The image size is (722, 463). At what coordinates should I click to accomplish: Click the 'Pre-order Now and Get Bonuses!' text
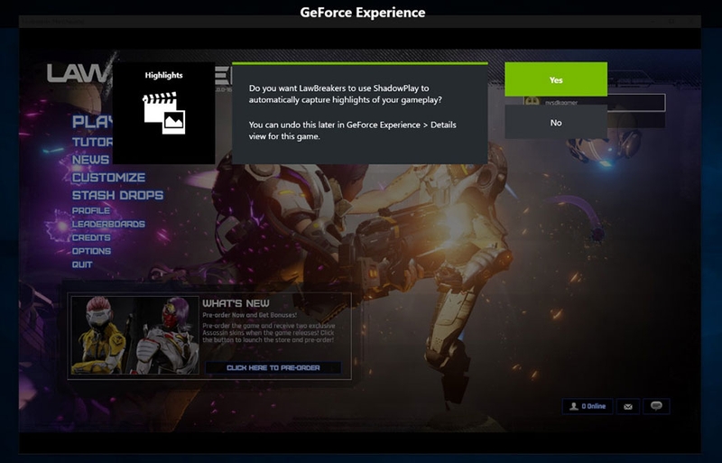point(250,315)
